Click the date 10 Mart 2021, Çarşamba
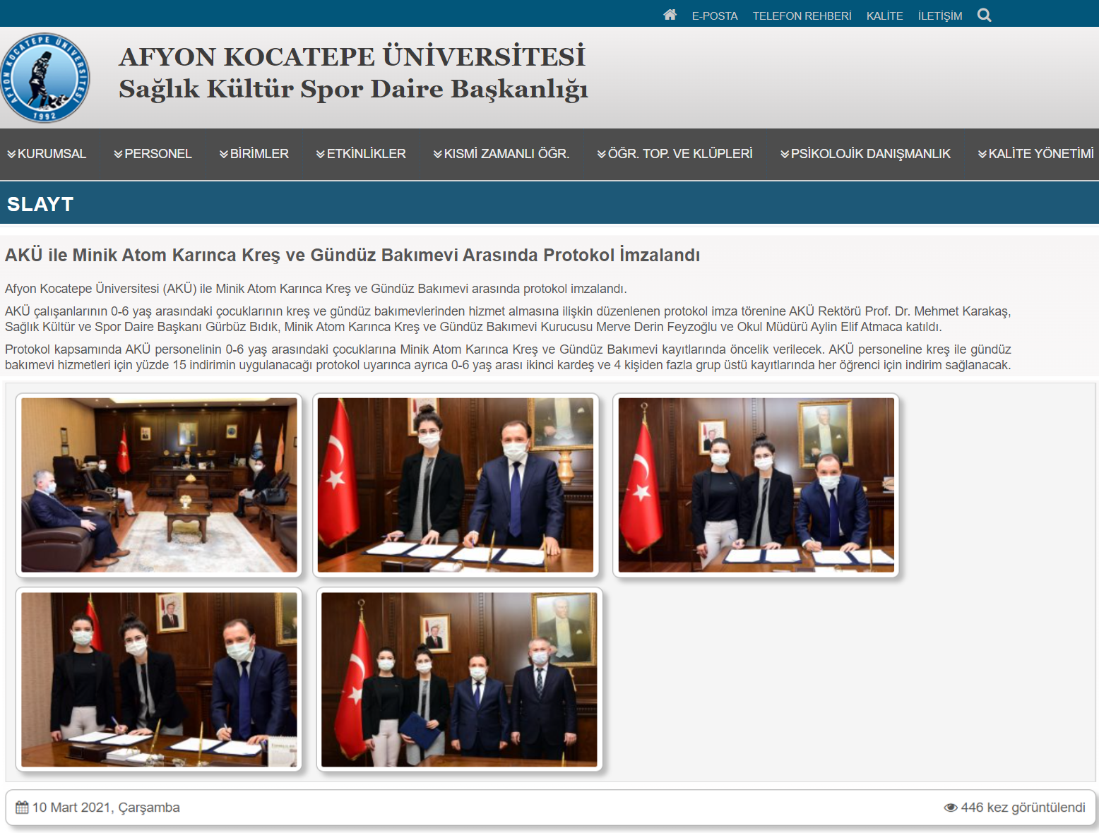The width and height of the screenshot is (1099, 833). click(x=106, y=808)
